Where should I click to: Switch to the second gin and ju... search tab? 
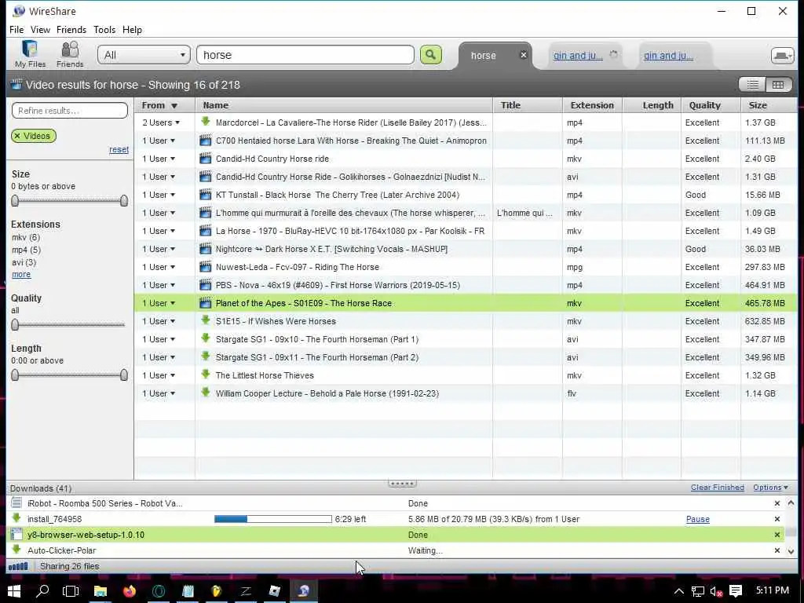pyautogui.click(x=668, y=56)
